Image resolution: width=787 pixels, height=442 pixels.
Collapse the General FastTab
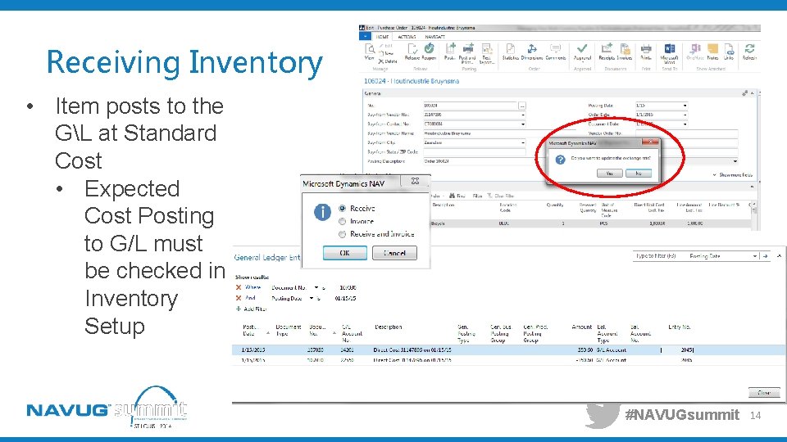(x=752, y=93)
